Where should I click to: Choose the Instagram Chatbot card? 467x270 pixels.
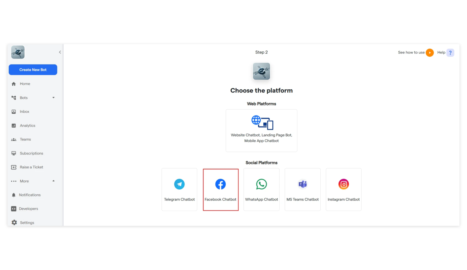(344, 189)
